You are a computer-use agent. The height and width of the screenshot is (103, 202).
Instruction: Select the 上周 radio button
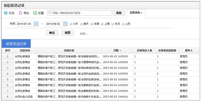102,24
